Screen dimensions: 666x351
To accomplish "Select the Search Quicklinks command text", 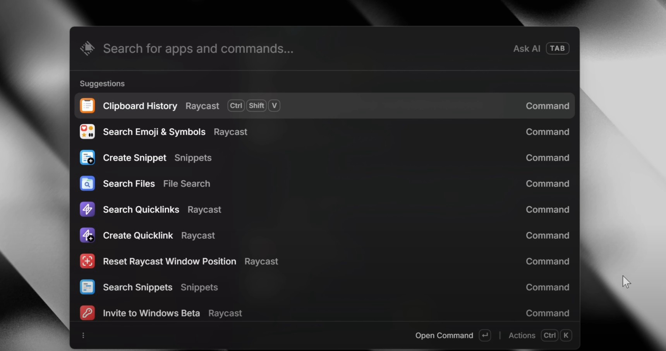I will coord(141,209).
